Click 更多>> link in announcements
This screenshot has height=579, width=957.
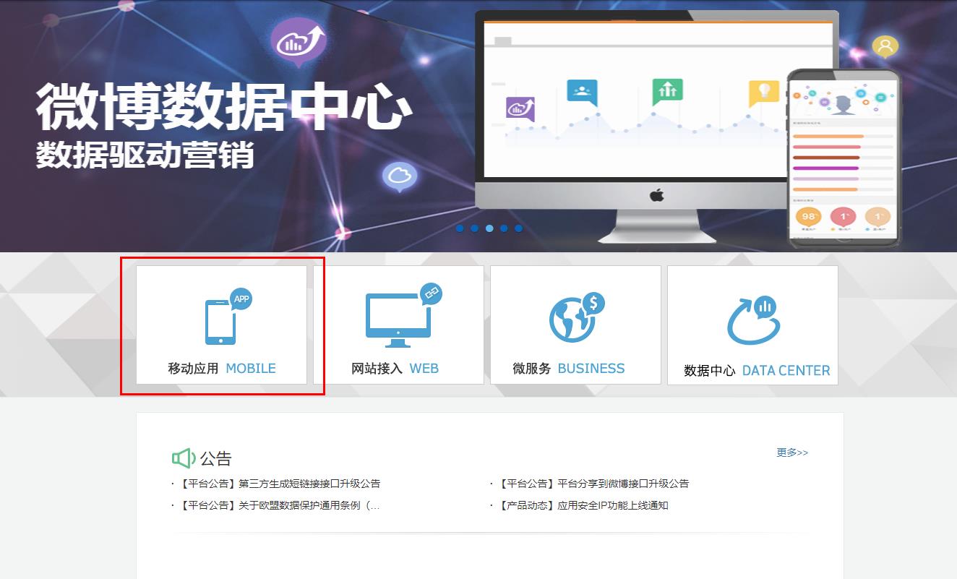coord(792,453)
